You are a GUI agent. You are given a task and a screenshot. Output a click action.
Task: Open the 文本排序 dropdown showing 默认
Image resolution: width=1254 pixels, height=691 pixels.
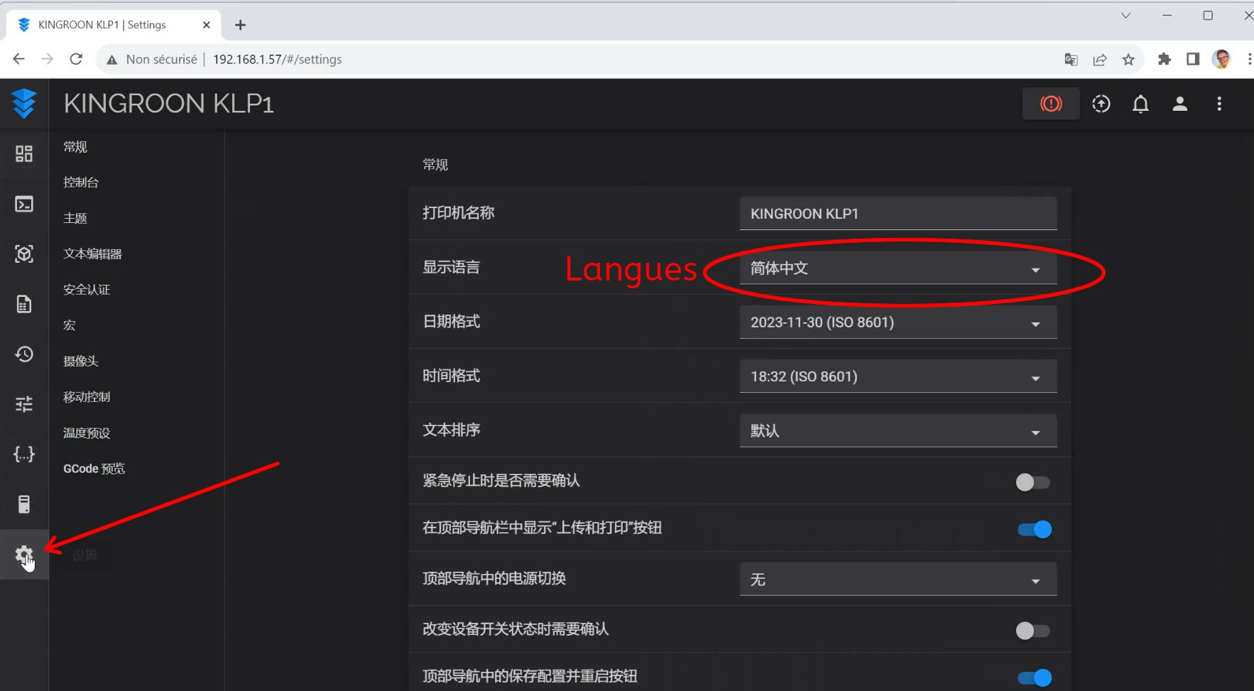[x=898, y=430]
